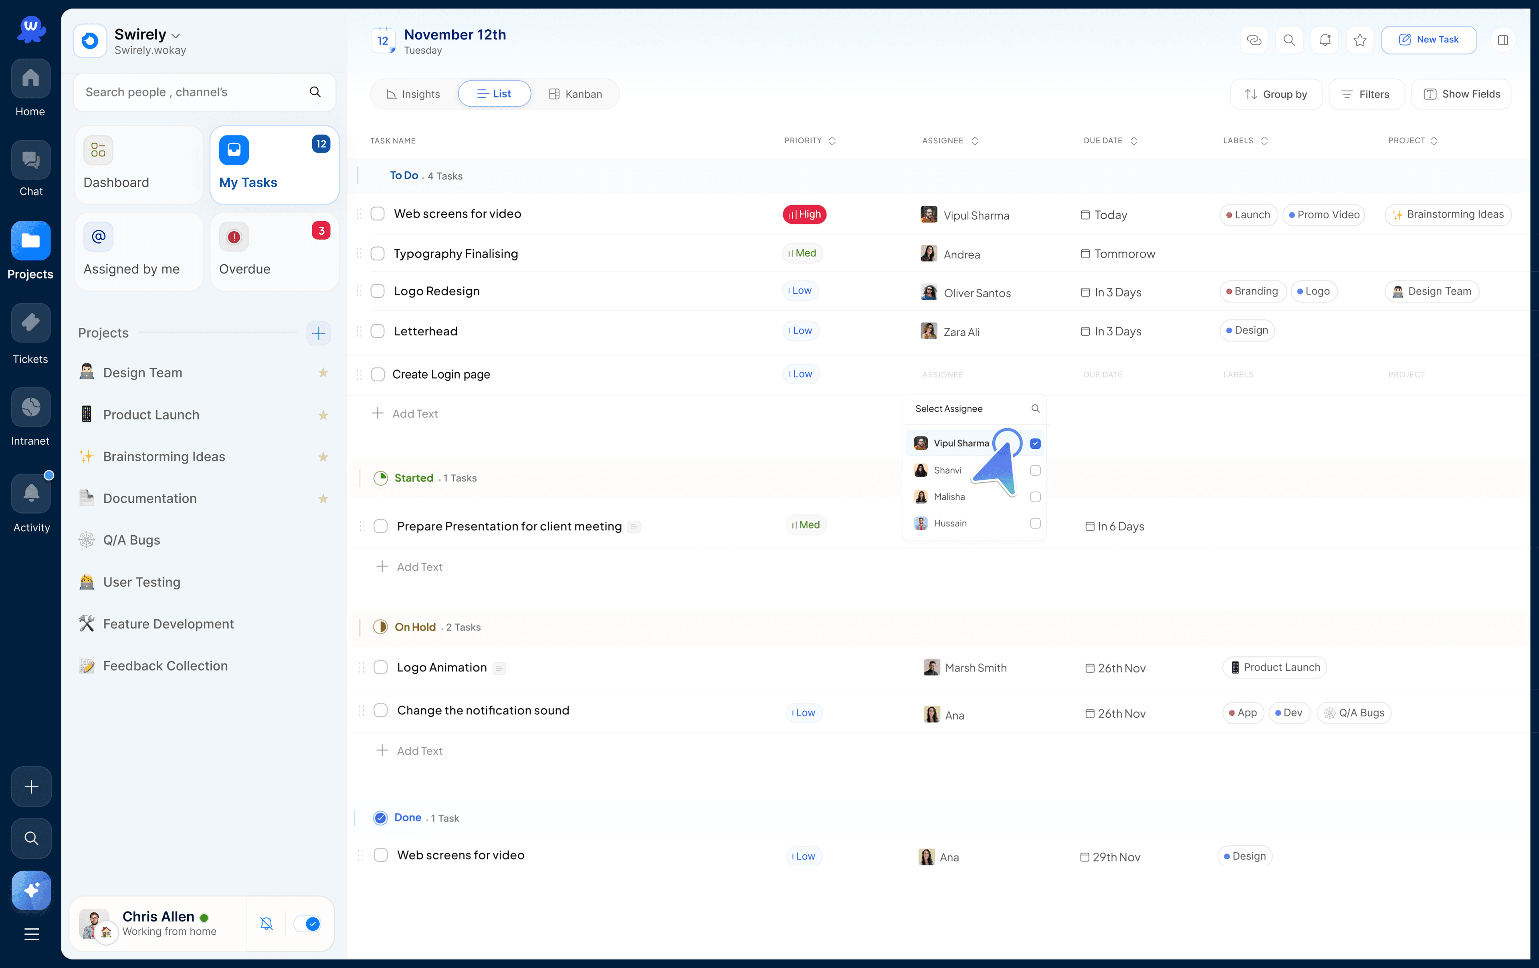Image resolution: width=1539 pixels, height=968 pixels.
Task: Toggle the availability switch near Chris Allen
Action: (x=307, y=923)
